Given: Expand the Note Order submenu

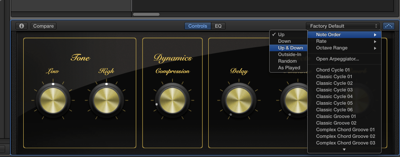Looking at the screenshot, I should tap(344, 35).
